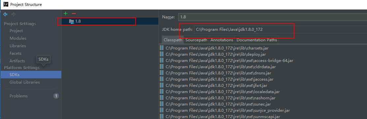Switch to the Sourcepath tab
The width and height of the screenshot is (367, 119).
(x=196, y=40)
